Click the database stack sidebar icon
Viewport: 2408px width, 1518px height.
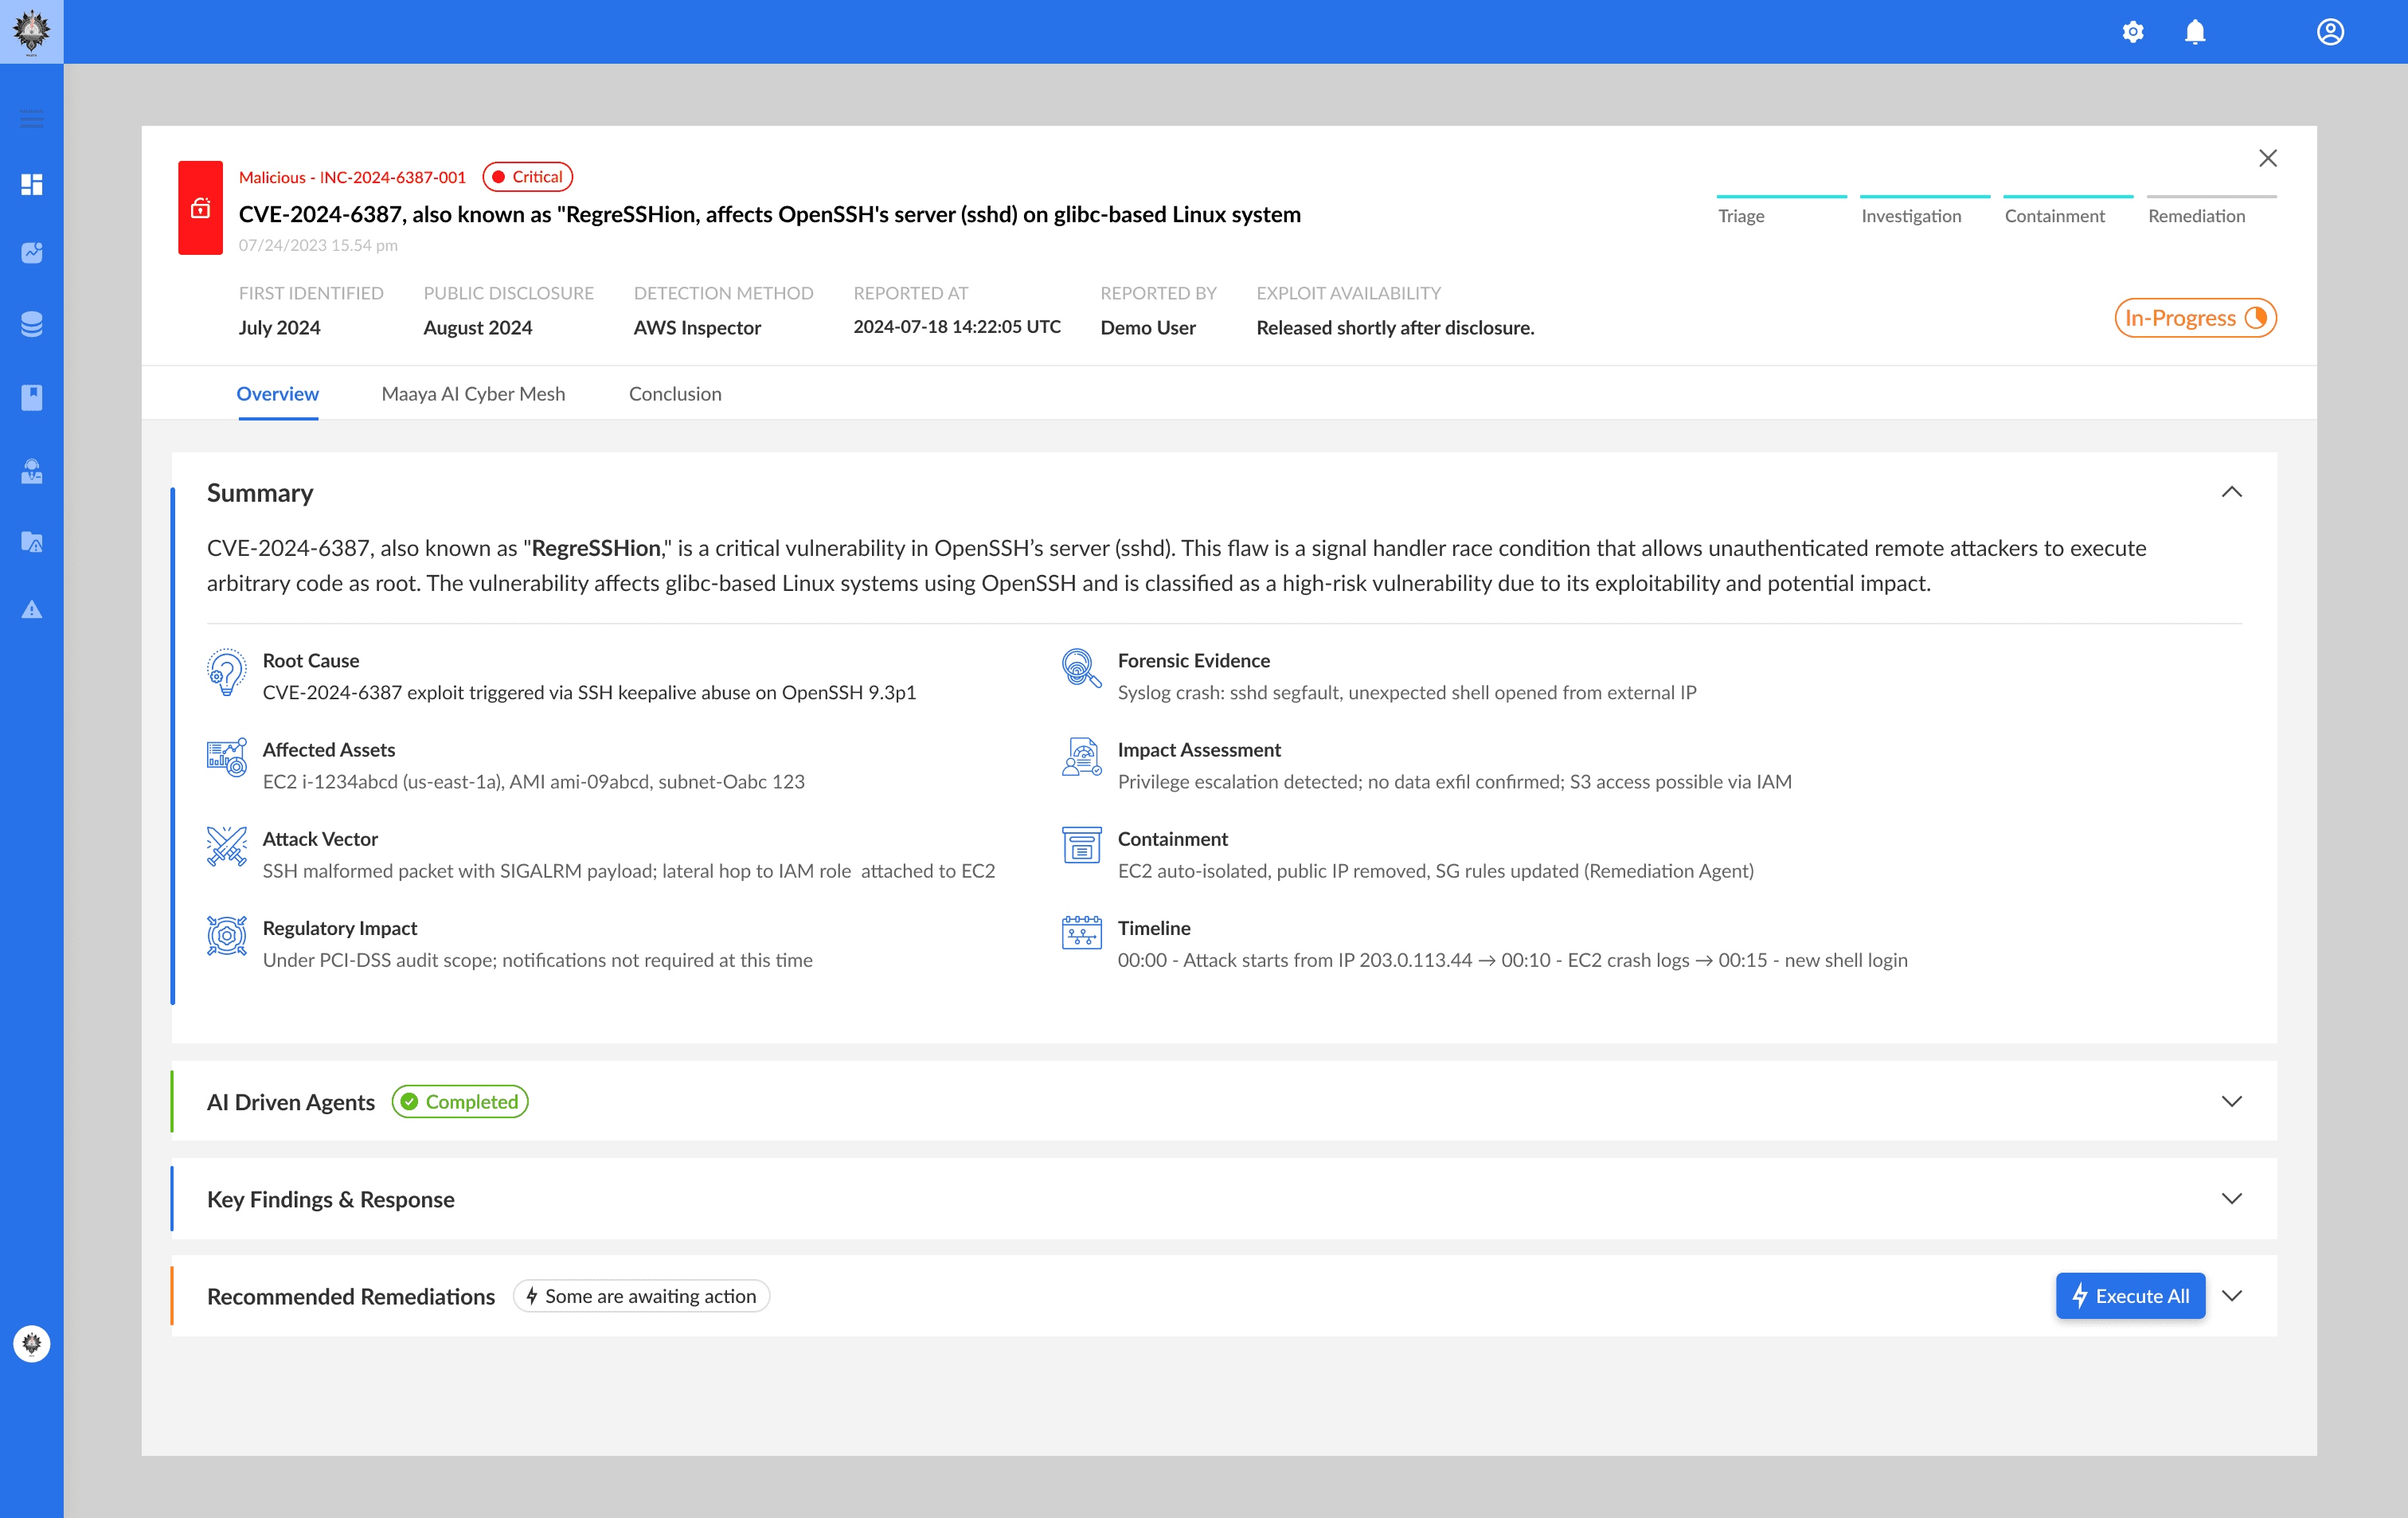coord(32,324)
